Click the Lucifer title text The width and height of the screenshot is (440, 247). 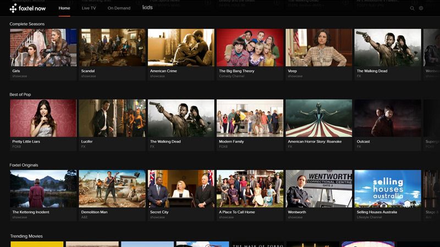pos(87,142)
